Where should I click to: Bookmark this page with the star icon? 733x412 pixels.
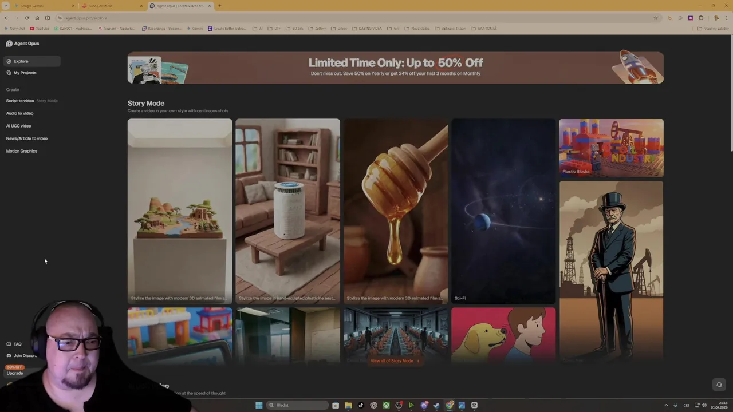click(x=656, y=18)
